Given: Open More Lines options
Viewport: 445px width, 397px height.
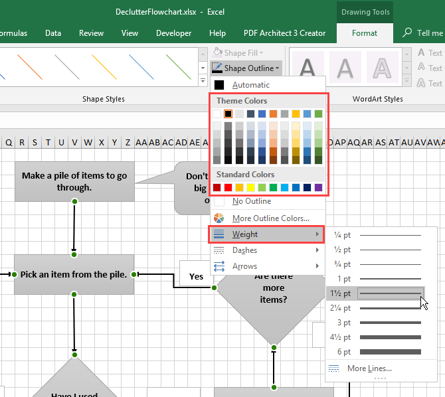Looking at the screenshot, I should tap(369, 368).
